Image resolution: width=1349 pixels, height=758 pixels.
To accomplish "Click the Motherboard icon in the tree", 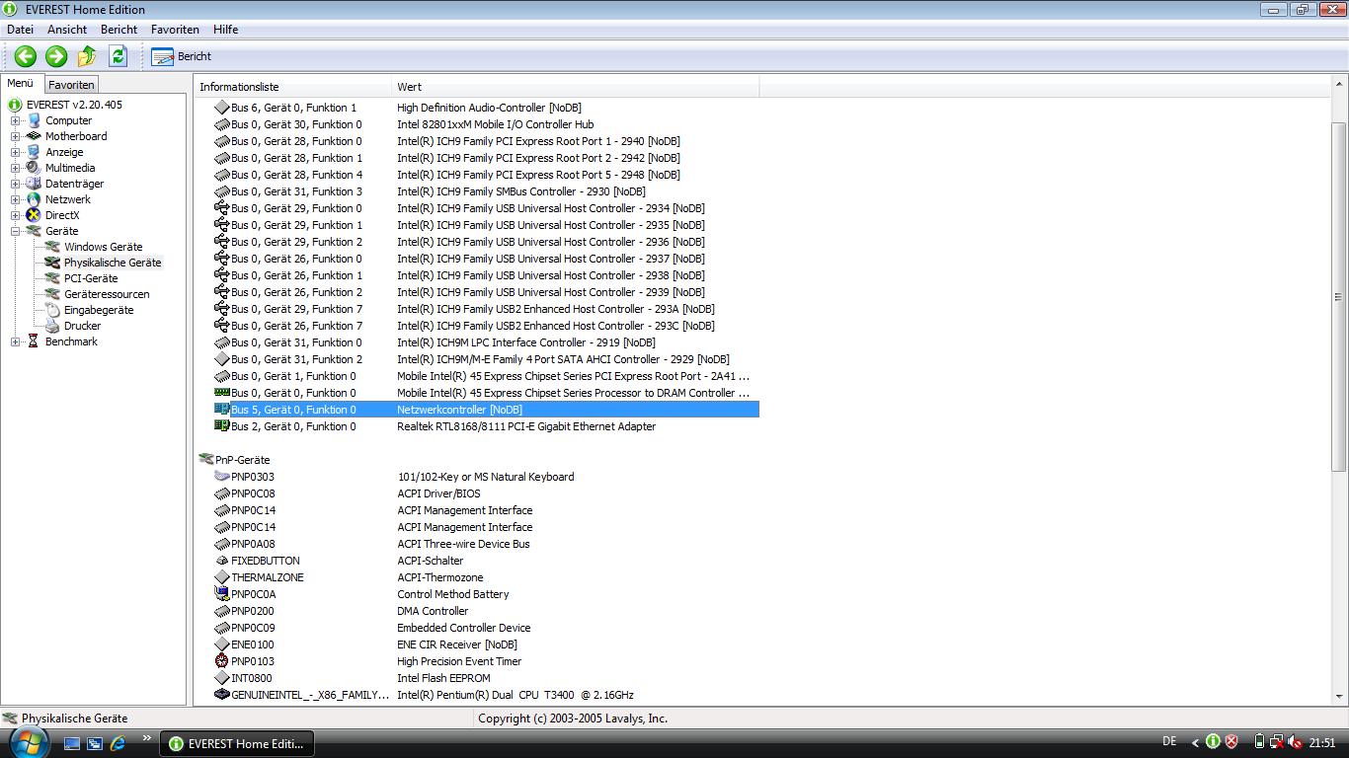I will [x=34, y=136].
